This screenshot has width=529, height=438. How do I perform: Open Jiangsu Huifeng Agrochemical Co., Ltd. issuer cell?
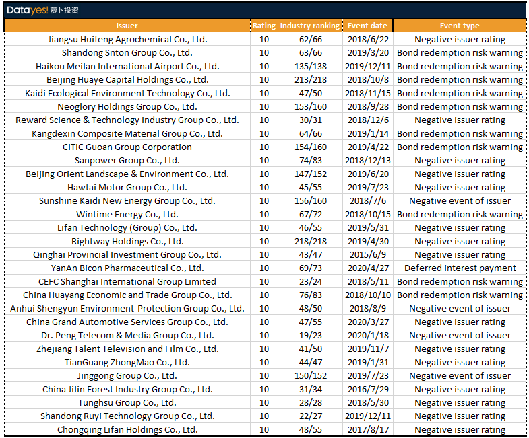coord(127,40)
